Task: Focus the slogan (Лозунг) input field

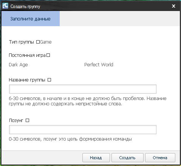Action: (x=83, y=130)
